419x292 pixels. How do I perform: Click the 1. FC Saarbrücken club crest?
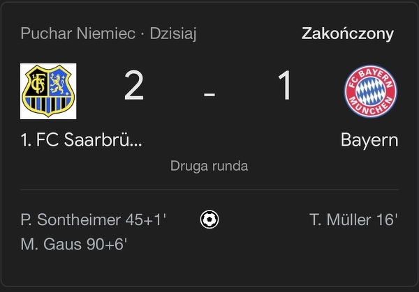pos(48,91)
